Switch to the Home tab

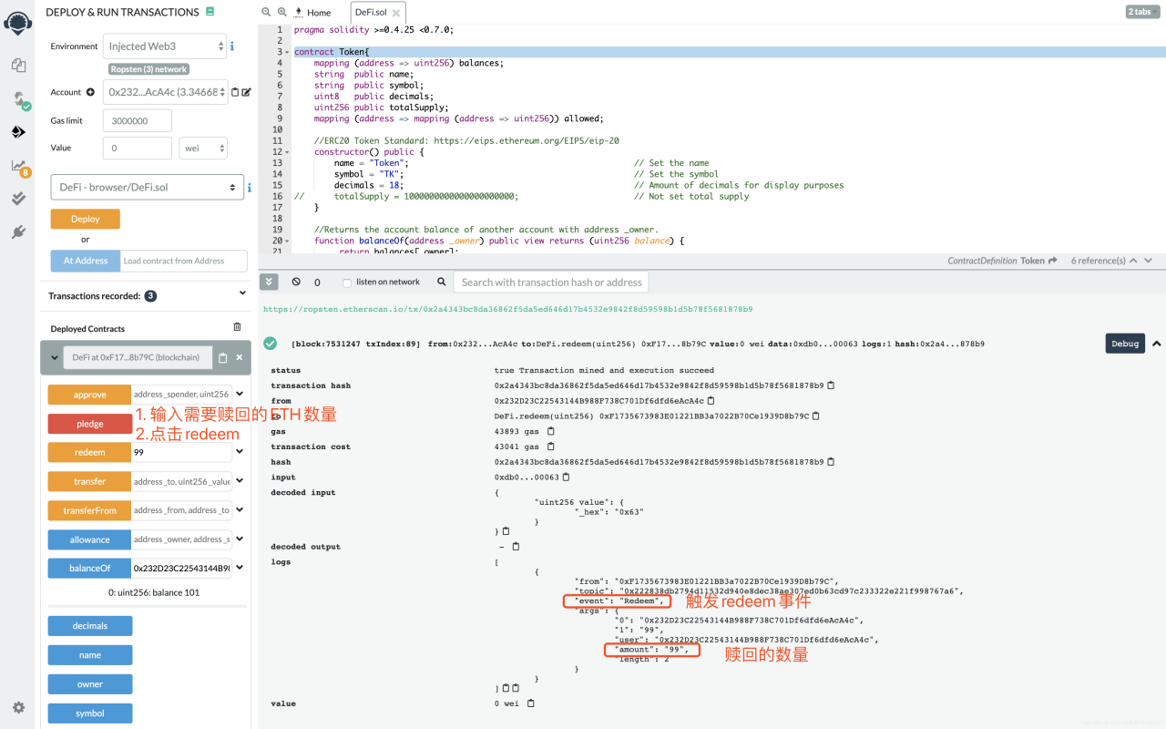pos(318,13)
